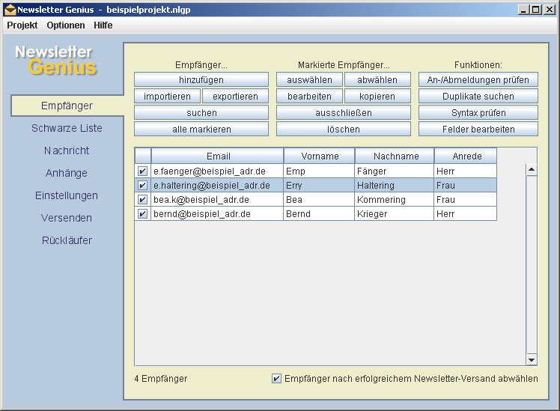Open the Projekt menu
This screenshot has height=411, width=560.
click(x=22, y=25)
